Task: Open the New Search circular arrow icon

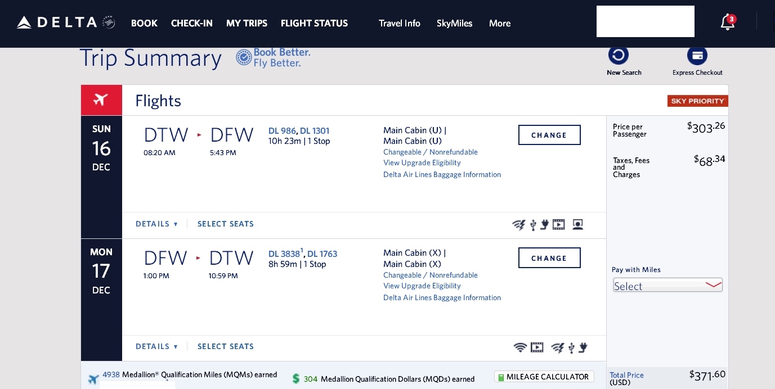Action: (x=619, y=56)
